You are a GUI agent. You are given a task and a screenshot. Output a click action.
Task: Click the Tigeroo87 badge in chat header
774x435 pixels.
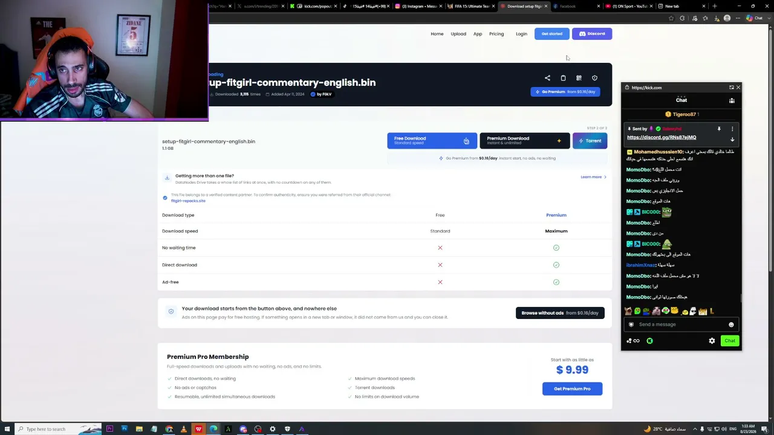[x=681, y=114]
